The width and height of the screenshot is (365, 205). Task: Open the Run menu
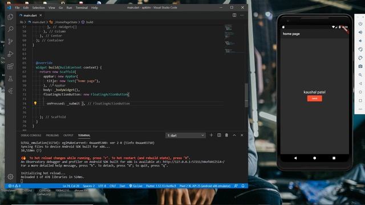69,7
